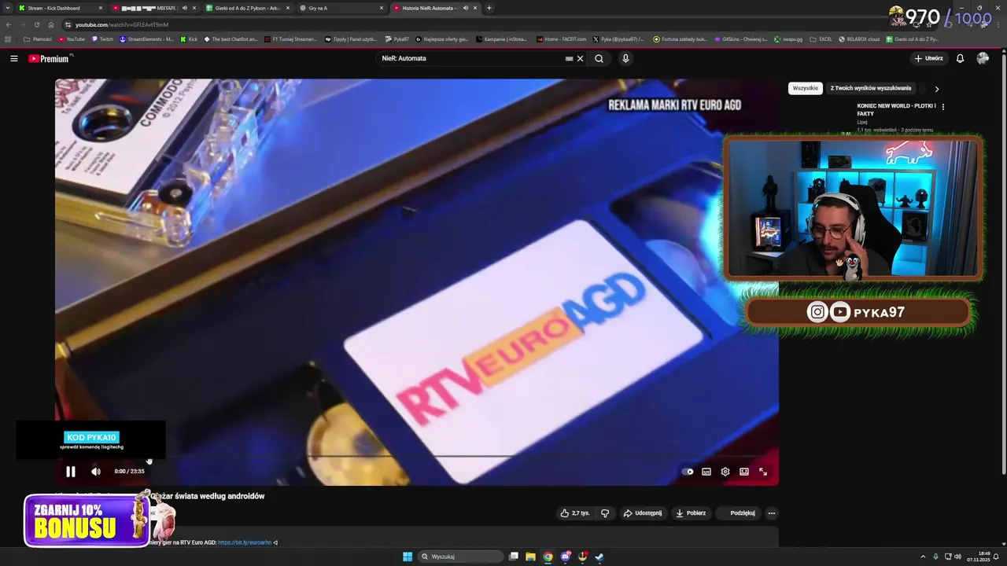Open the BELABOX cloud bookmark
Image resolution: width=1007 pixels, height=566 pixels.
coord(859,39)
